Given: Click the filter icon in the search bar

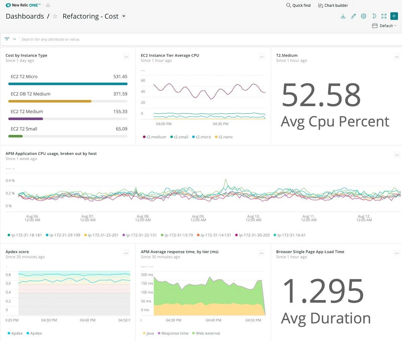Looking at the screenshot, I should (7, 39).
